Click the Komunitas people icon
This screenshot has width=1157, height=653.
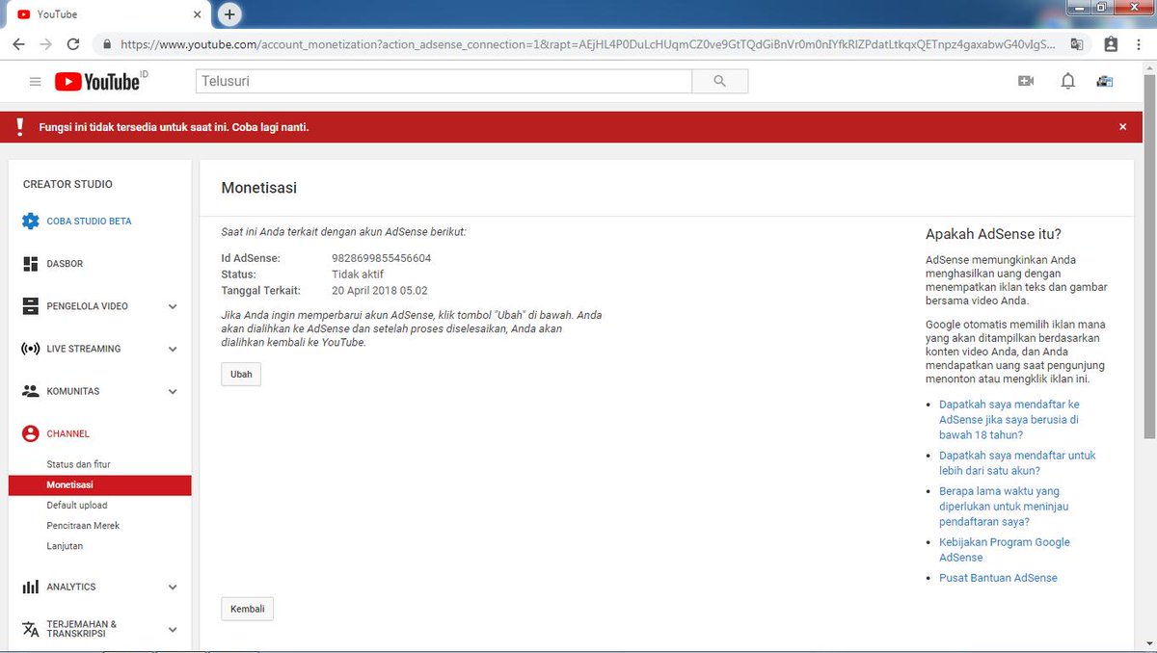pyautogui.click(x=31, y=391)
